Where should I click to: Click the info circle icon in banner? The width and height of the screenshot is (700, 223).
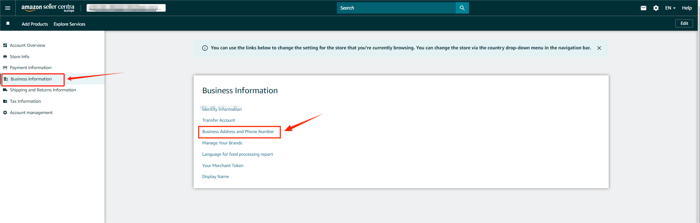(x=205, y=48)
